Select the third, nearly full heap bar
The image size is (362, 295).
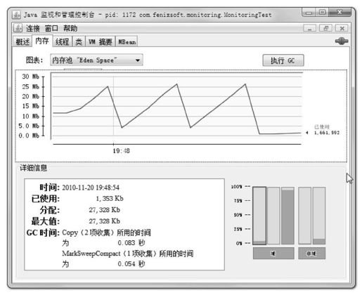point(287,216)
